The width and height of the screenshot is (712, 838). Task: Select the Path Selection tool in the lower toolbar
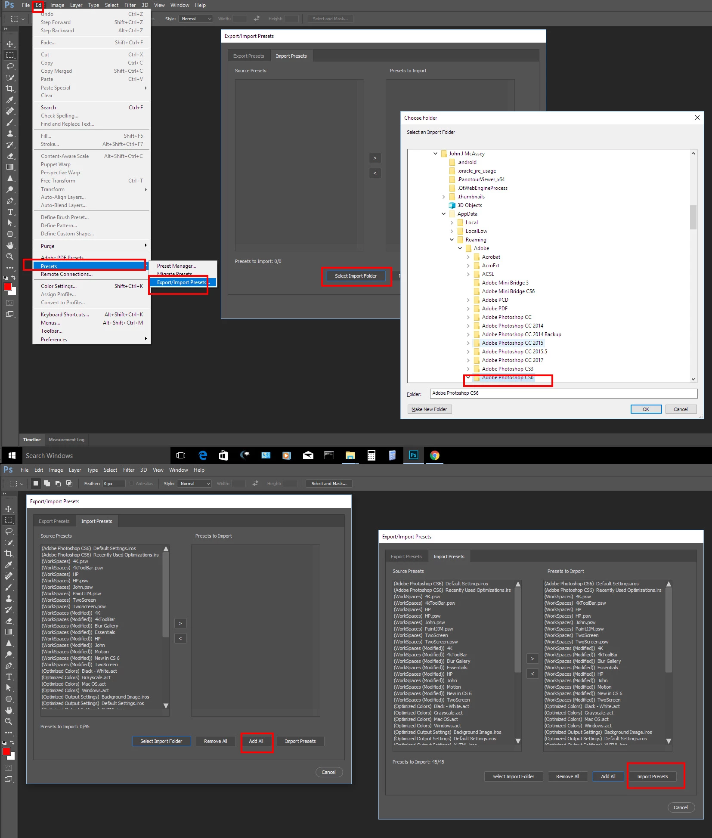click(9, 688)
